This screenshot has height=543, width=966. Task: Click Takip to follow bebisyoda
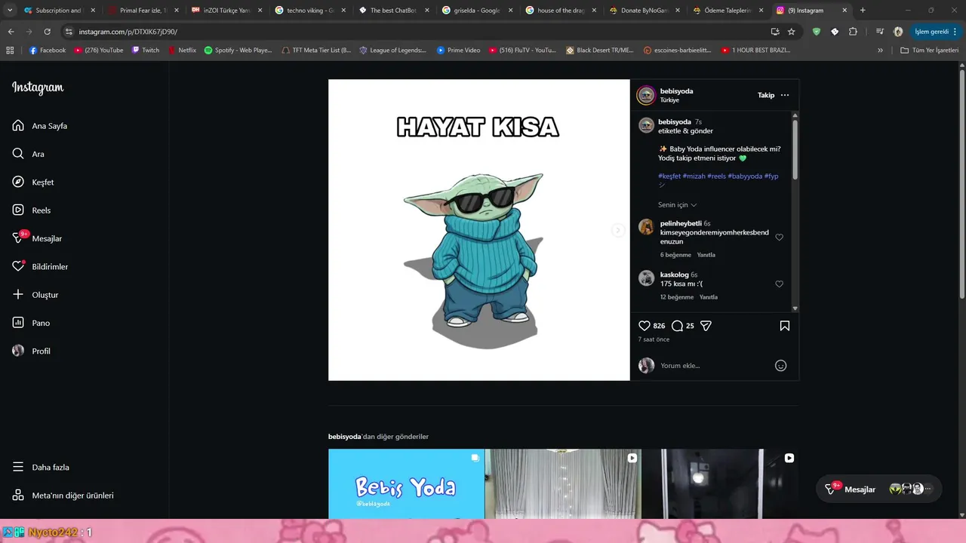coord(766,95)
